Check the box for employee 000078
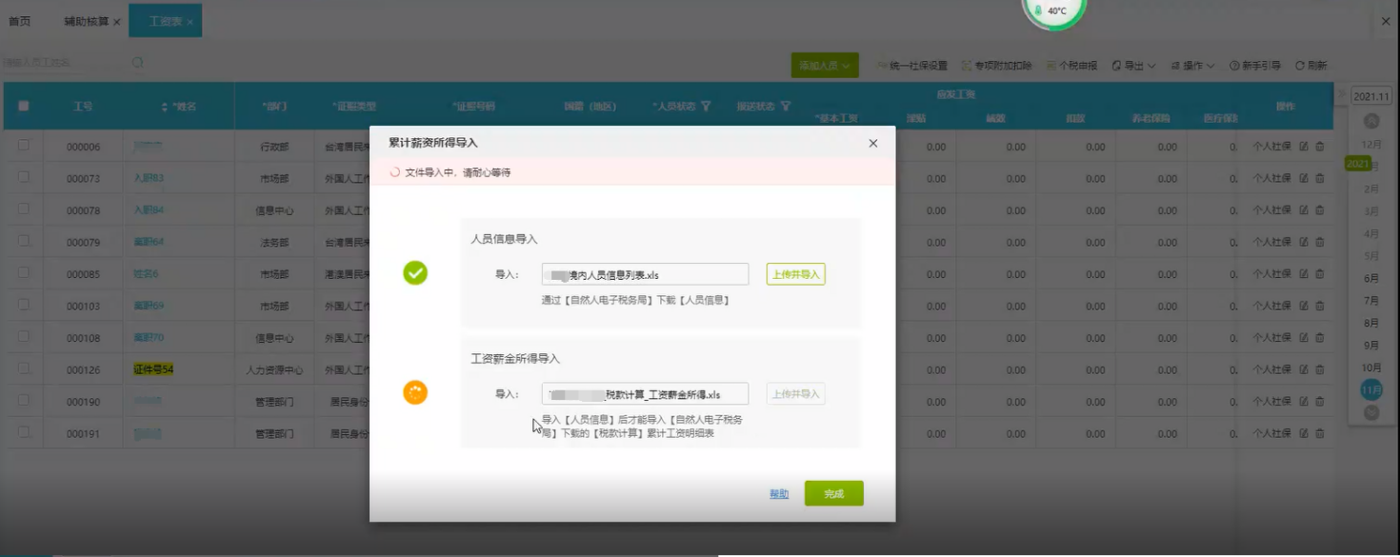Screen dimensions: 1400x557 (x=24, y=209)
